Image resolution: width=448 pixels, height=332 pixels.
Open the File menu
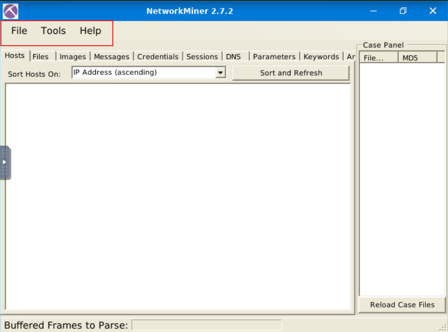pyautogui.click(x=19, y=31)
